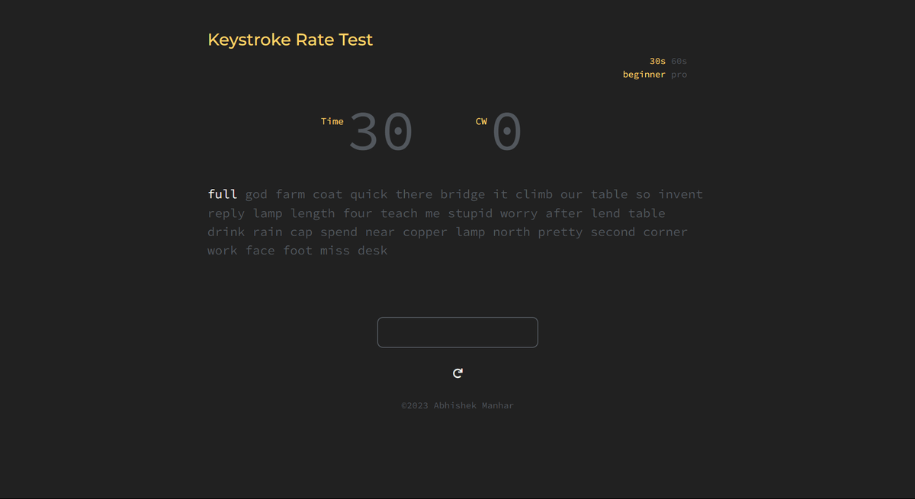Click the ©2023 Abhishek Manhar footer text
This screenshot has width=915, height=499.
457,406
